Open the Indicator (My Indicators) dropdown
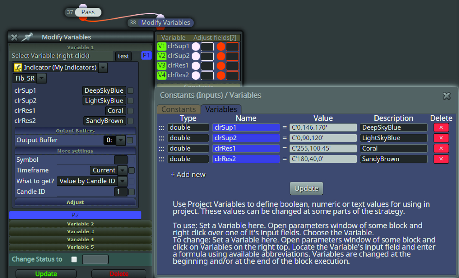The image size is (459, 278). click(103, 67)
